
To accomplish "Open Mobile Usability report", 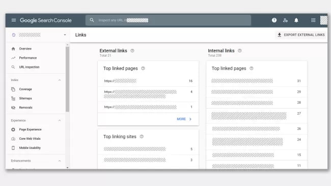I will pos(30,148).
